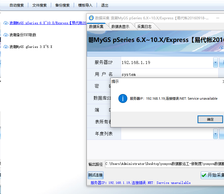Minimize the 数据采集 window
The height and width of the screenshot is (194, 224).
point(218,18)
